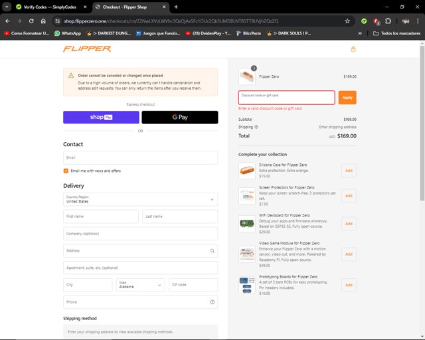Image resolution: width=425 pixels, height=340 pixels.
Task: Open new tab with plus button
Action: point(176,7)
